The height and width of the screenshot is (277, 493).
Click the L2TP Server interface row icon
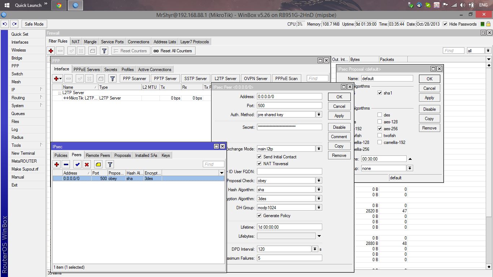(x=66, y=98)
